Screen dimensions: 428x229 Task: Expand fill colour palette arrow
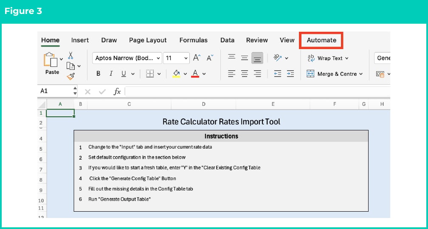(185, 74)
